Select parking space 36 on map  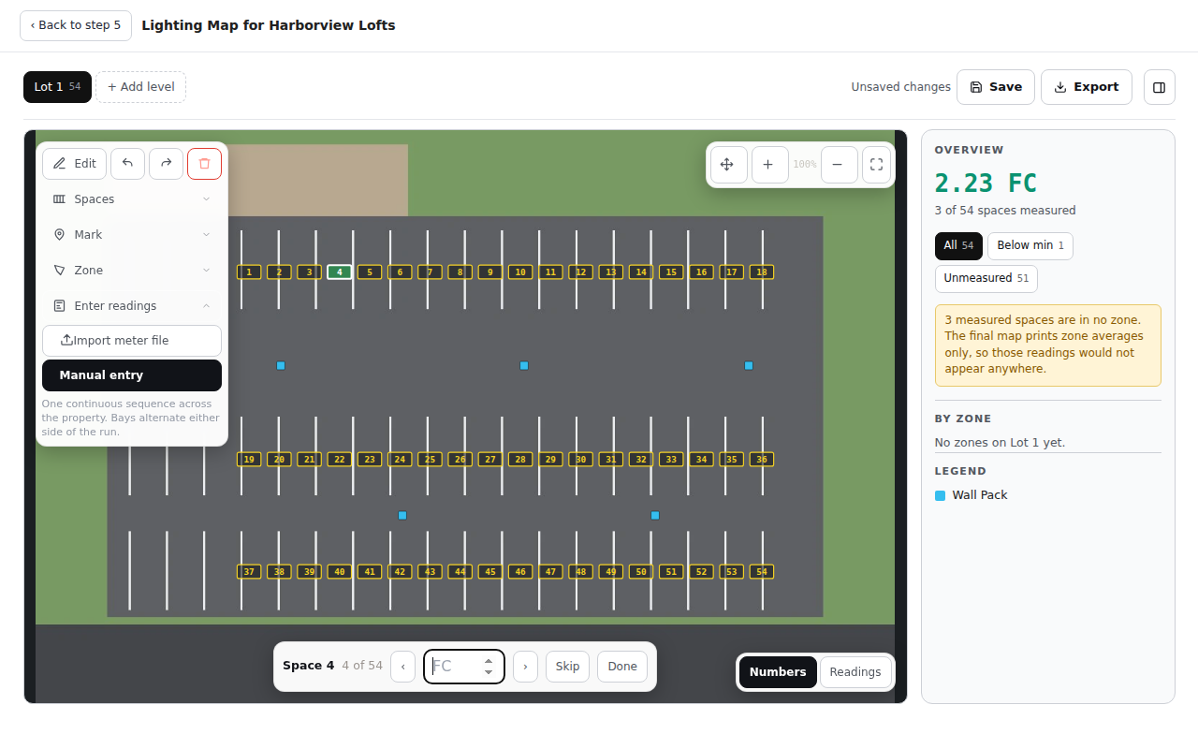(x=762, y=460)
